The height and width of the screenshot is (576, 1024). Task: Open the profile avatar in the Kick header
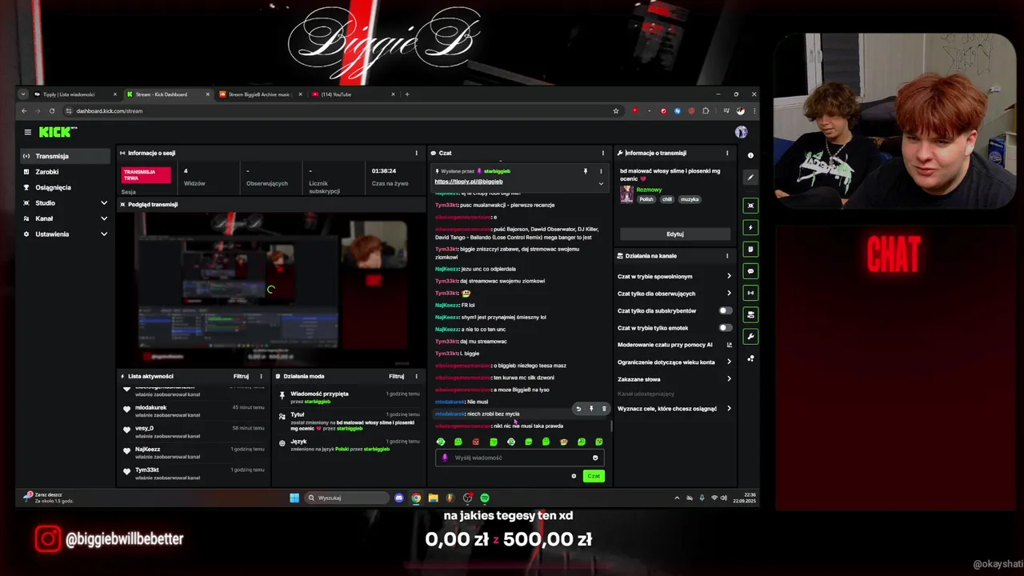[741, 132]
